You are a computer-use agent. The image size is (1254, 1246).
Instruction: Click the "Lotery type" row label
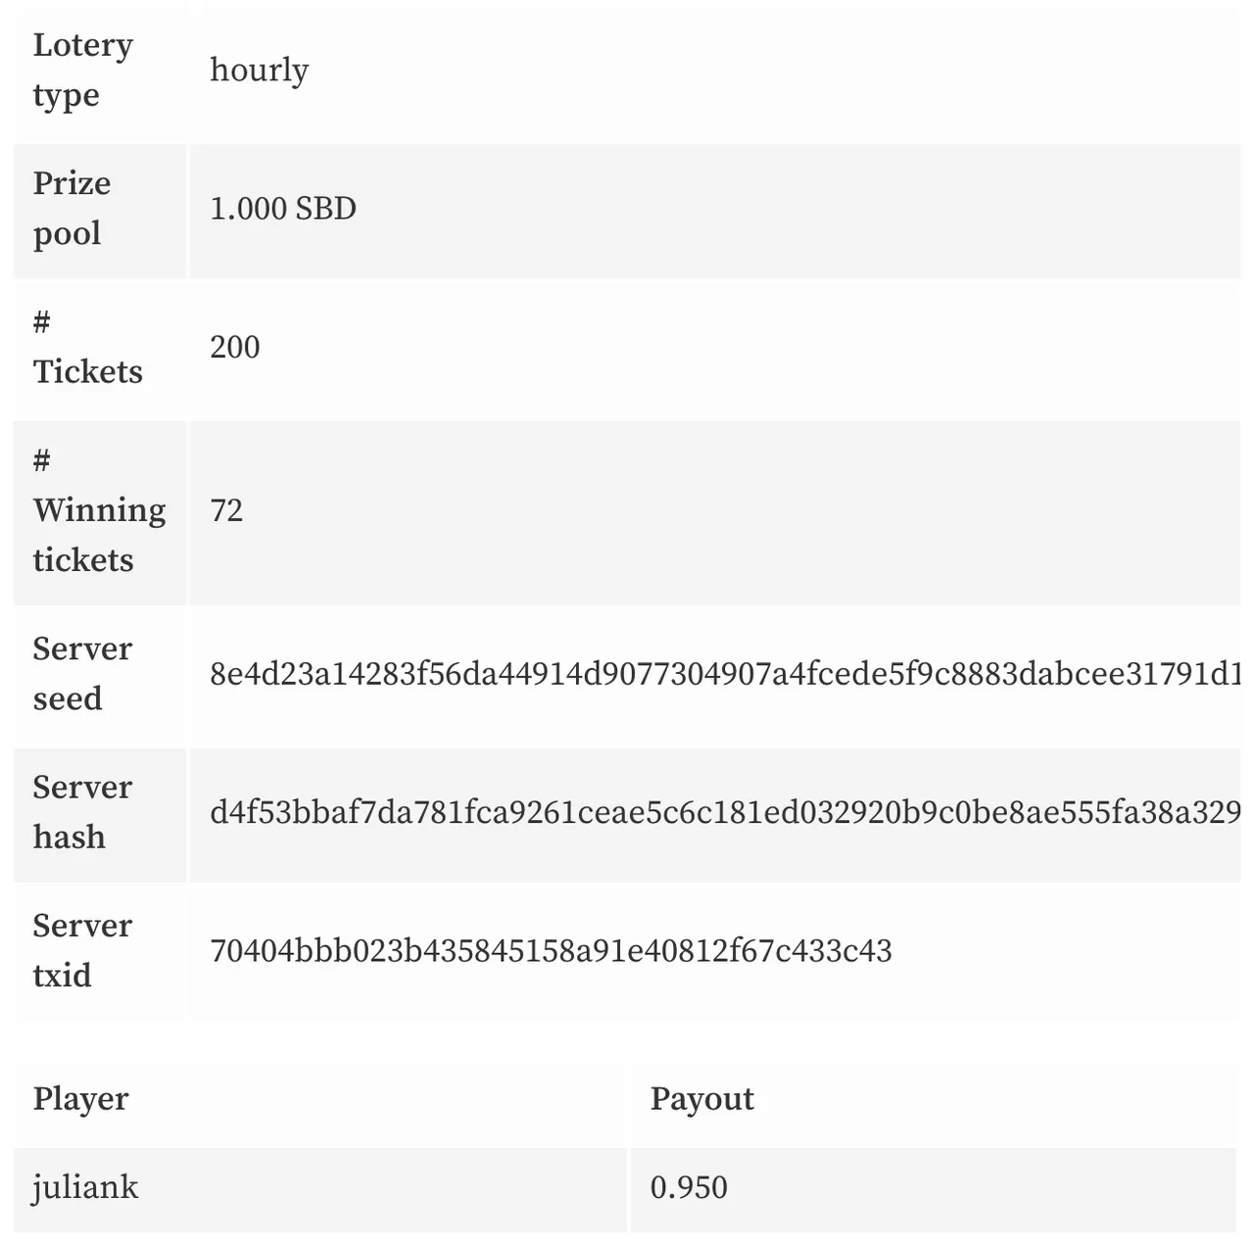[82, 70]
